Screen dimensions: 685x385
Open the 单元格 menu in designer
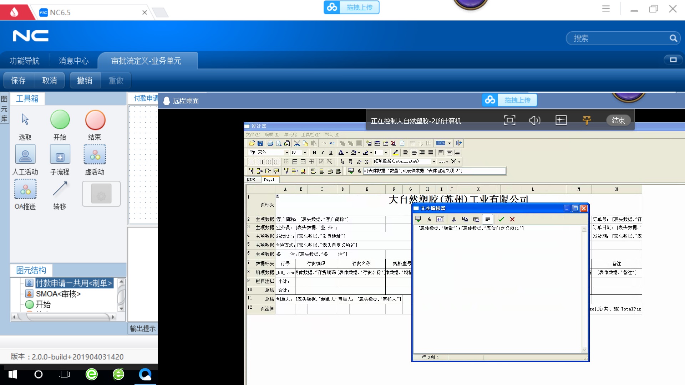[x=290, y=135]
